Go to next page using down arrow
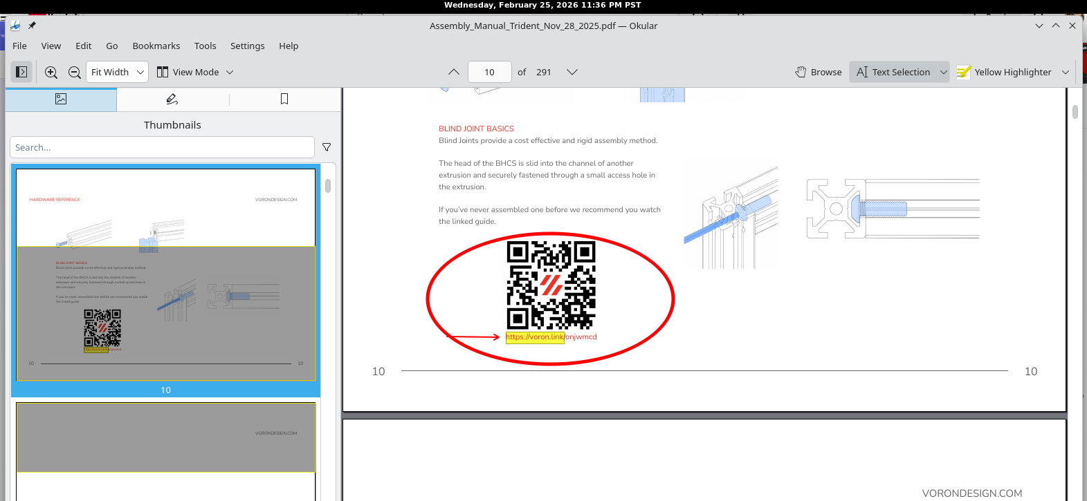Viewport: 1087px width, 501px height. [572, 72]
